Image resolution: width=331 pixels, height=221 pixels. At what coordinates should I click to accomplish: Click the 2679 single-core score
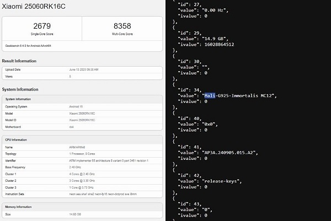coord(42,25)
